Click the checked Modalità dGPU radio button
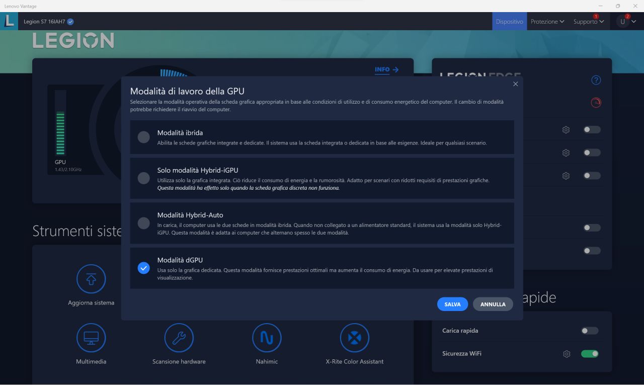 pos(143,268)
